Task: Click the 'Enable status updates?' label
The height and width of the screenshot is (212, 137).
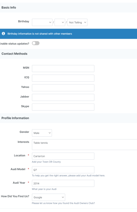Action: tap(14, 44)
